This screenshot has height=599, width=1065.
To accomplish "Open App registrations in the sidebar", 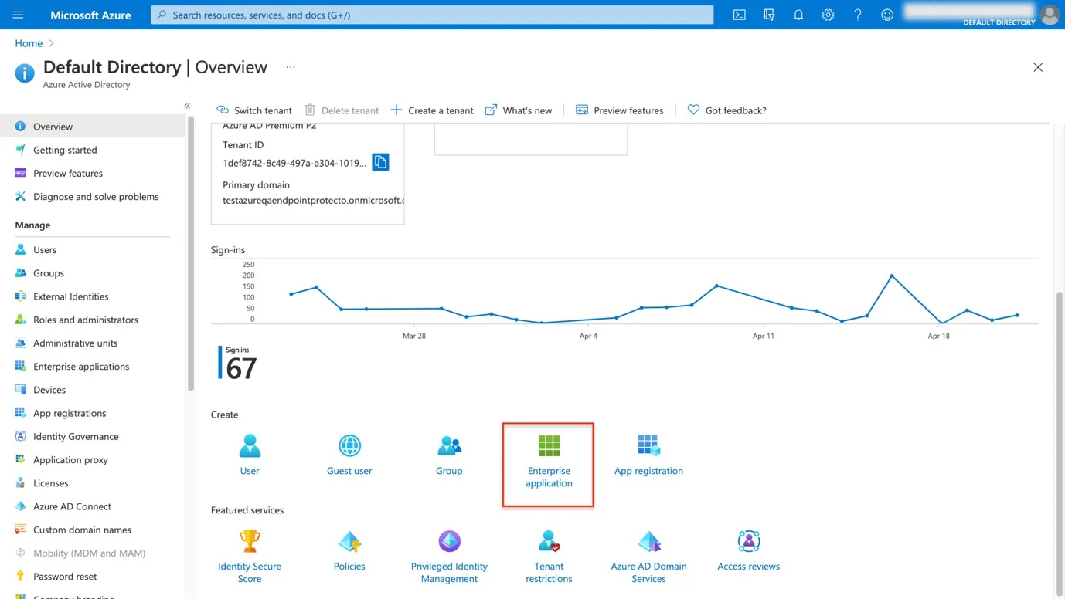I will point(93,413).
